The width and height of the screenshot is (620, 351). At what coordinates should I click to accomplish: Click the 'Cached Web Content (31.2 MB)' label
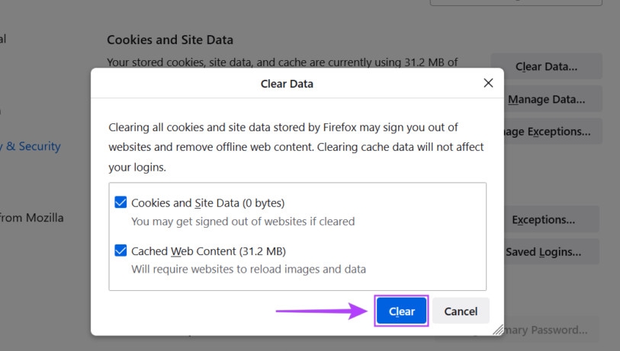[x=208, y=251]
